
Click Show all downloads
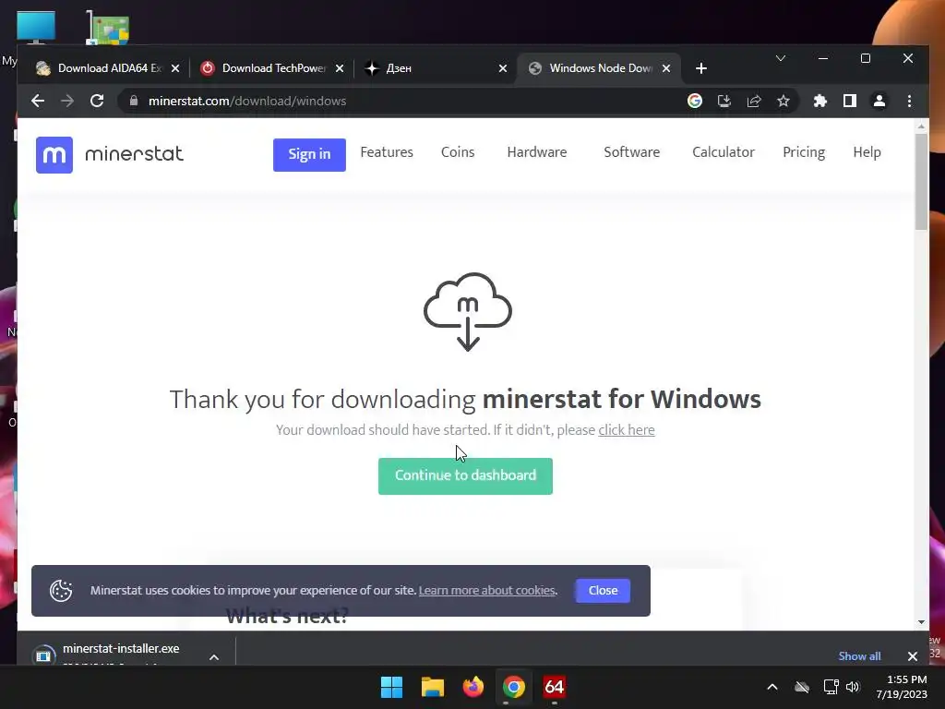coord(859,656)
